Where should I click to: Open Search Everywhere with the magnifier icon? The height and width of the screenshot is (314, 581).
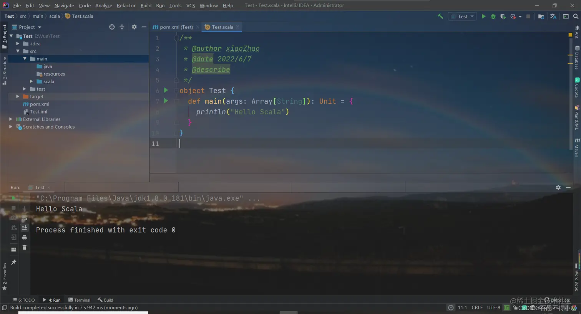tap(576, 16)
